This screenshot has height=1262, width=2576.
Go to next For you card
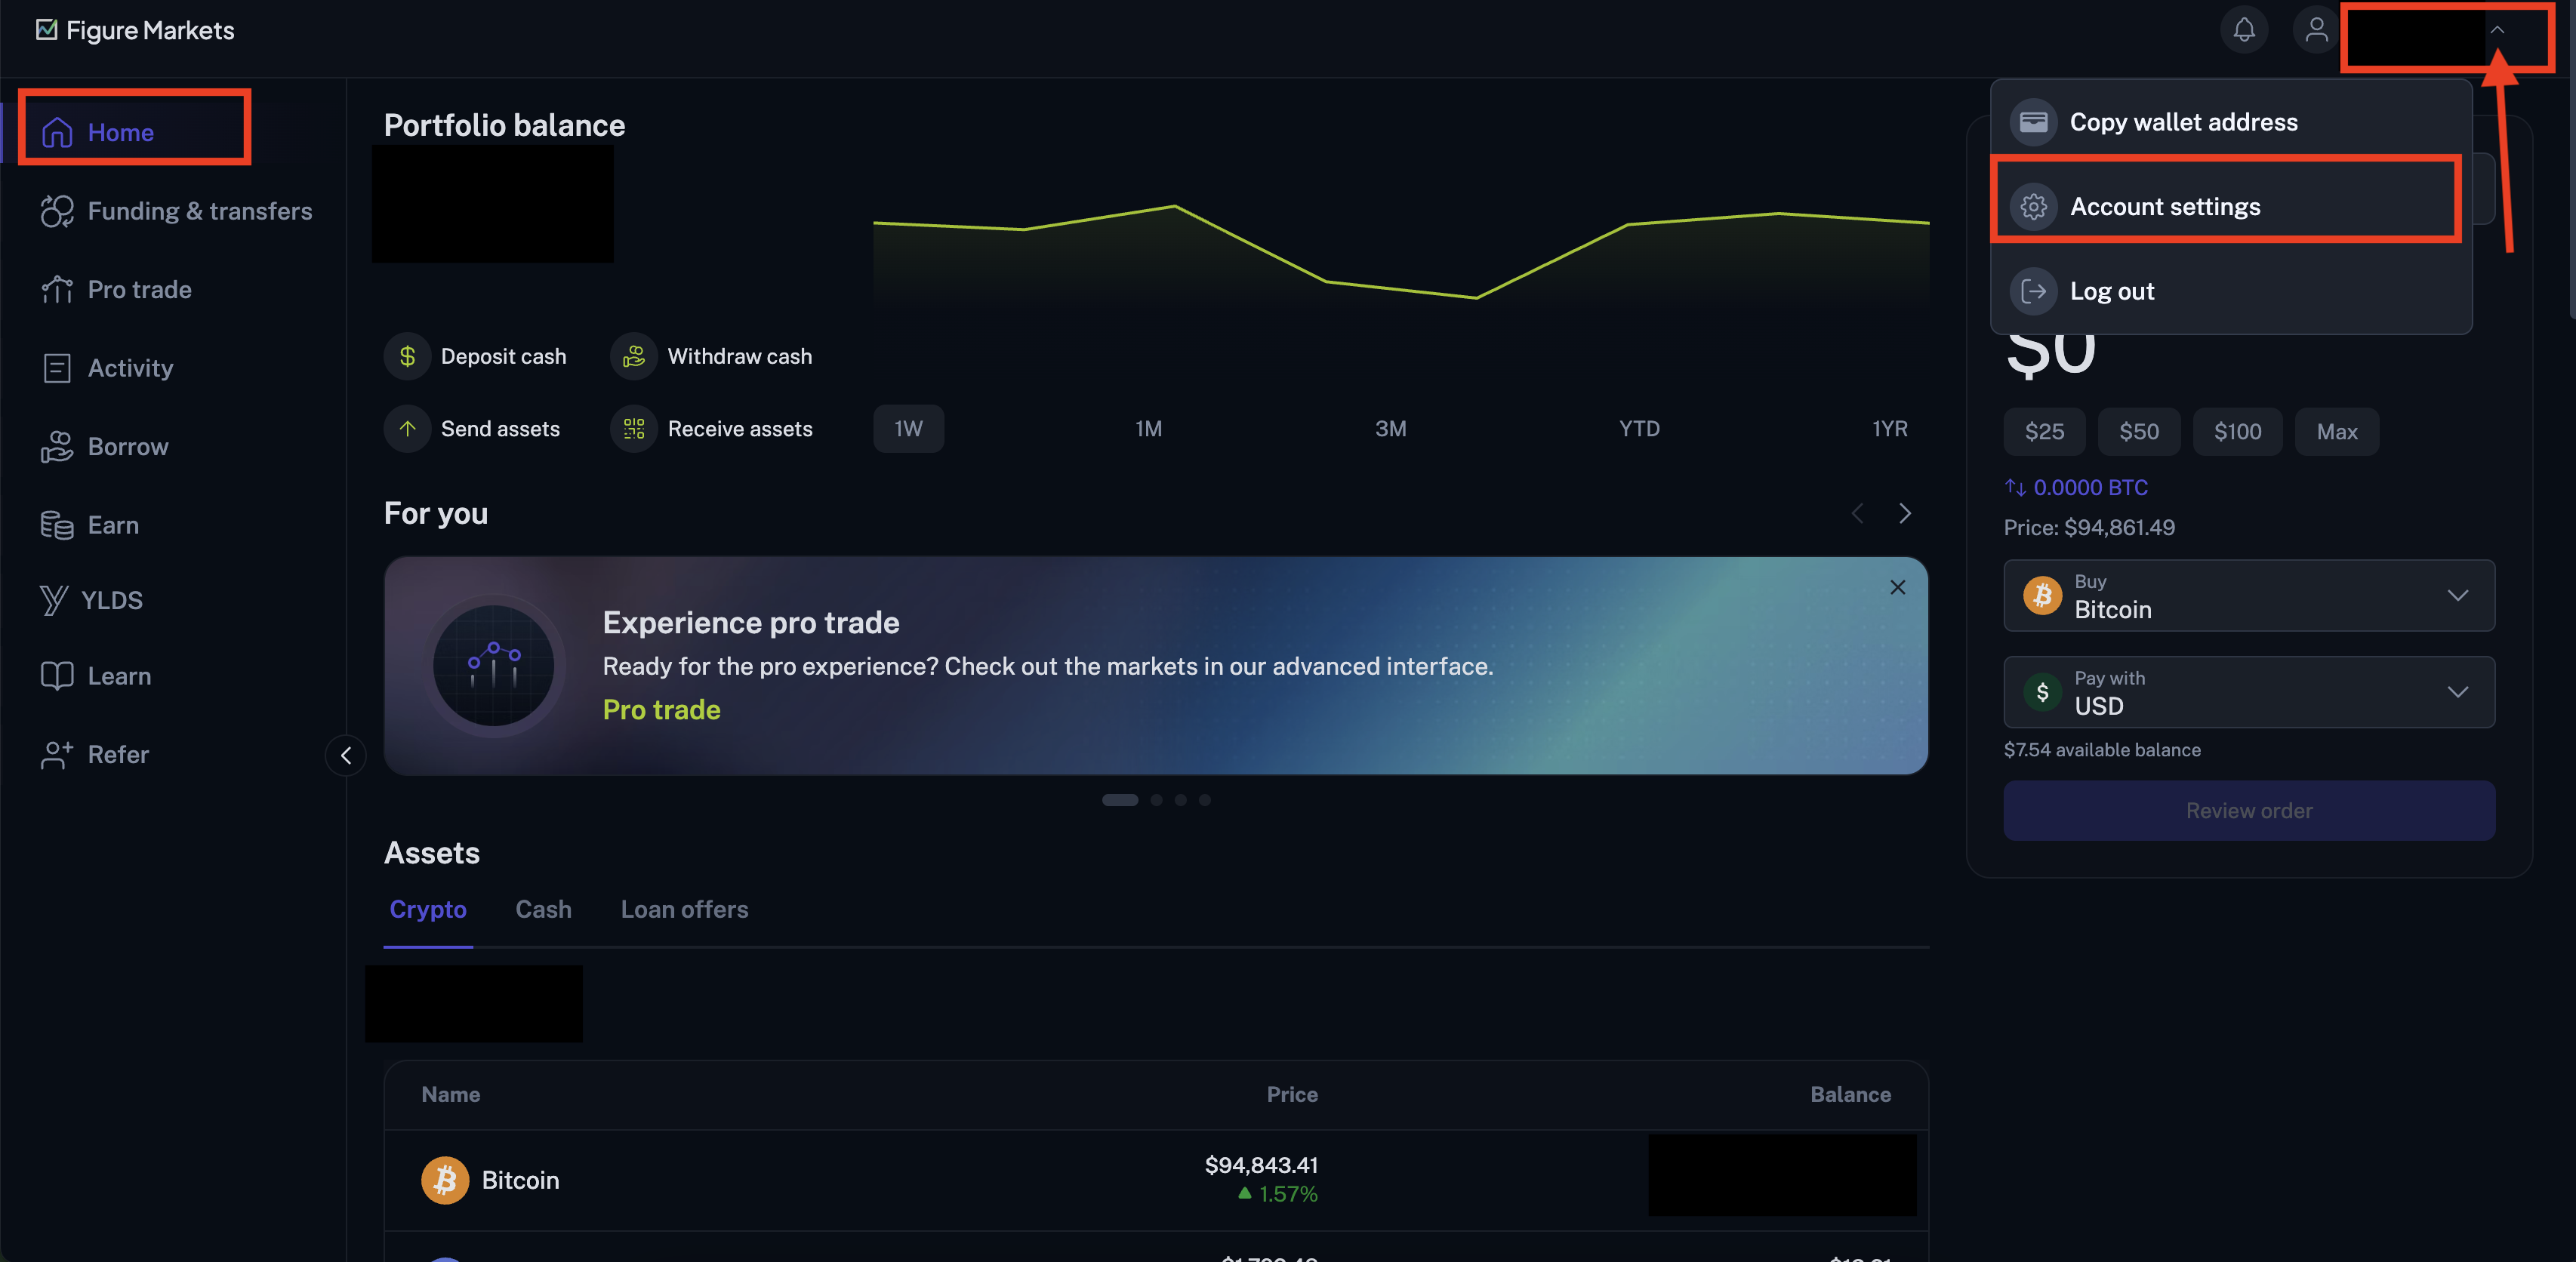point(1905,513)
